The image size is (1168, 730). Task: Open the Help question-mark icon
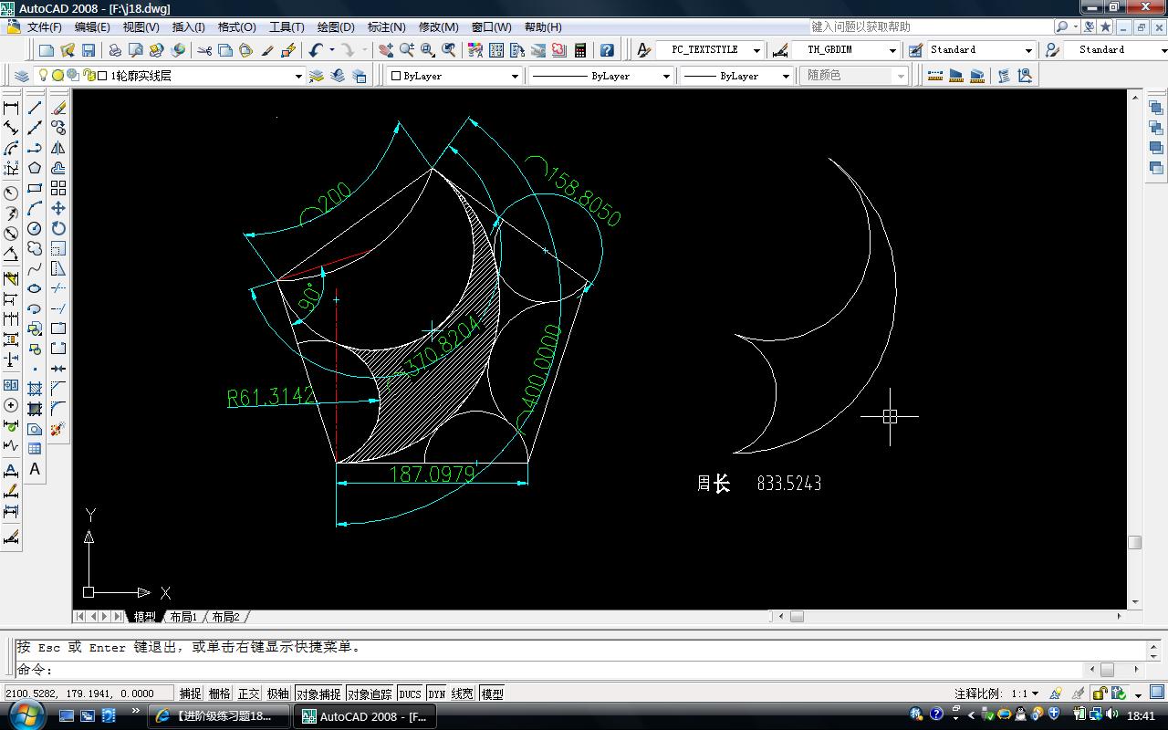[607, 50]
